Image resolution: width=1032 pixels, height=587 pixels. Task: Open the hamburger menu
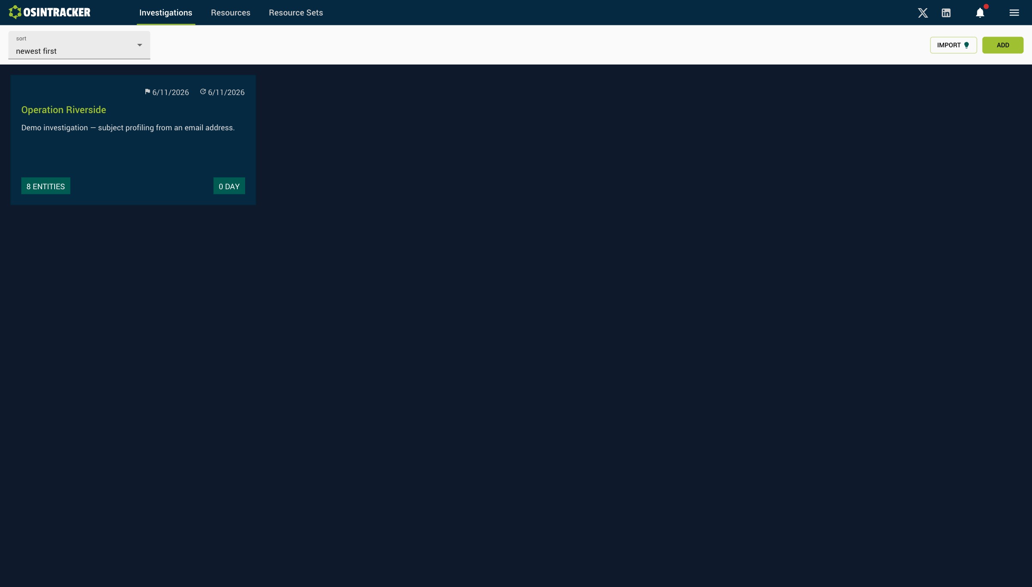coord(1014,13)
